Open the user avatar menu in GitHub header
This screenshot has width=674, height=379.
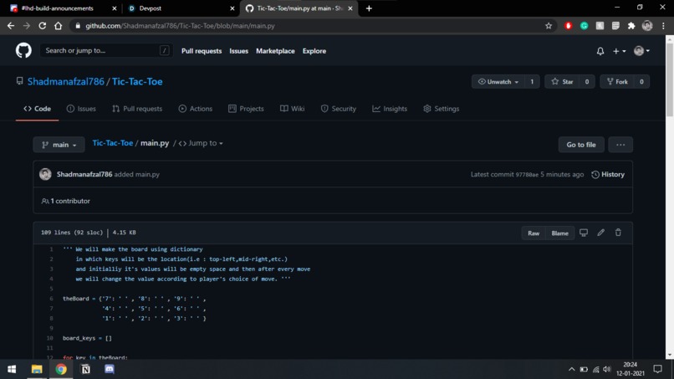pyautogui.click(x=641, y=51)
